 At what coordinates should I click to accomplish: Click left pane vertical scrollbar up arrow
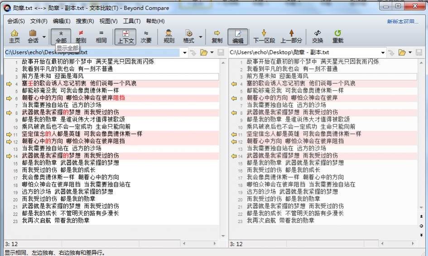pos(223,63)
